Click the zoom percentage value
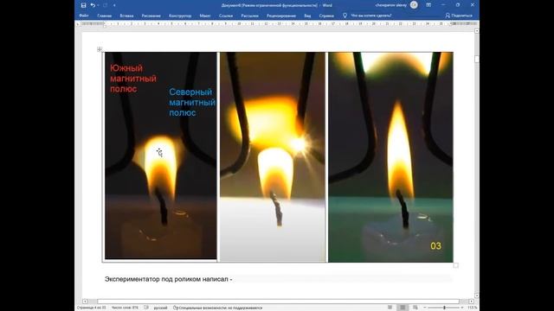554x311 pixels. tap(473, 308)
